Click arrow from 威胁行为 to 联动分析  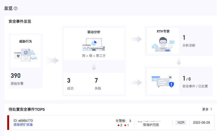(x=53, y=61)
